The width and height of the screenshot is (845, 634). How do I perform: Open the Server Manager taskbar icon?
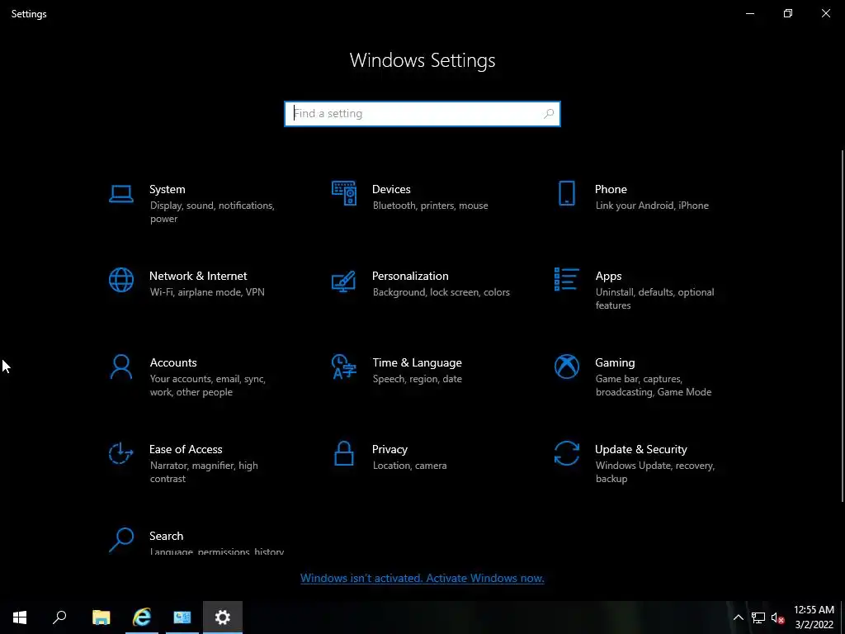(182, 617)
